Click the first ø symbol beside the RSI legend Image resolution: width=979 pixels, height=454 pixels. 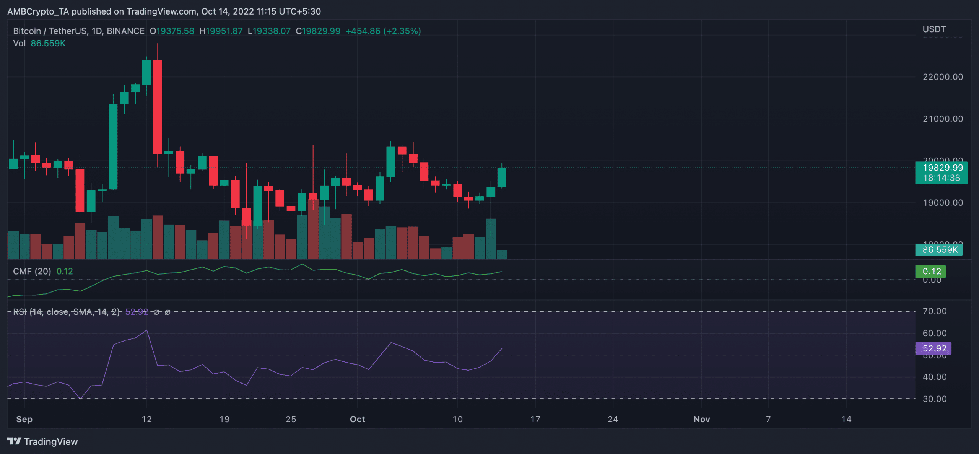[157, 312]
